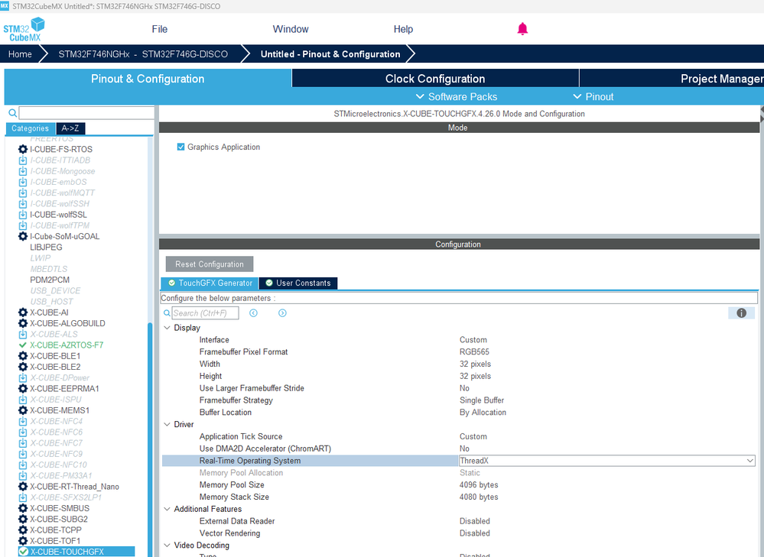The width and height of the screenshot is (764, 557).
Task: Click the category search input field
Action: 86,113
